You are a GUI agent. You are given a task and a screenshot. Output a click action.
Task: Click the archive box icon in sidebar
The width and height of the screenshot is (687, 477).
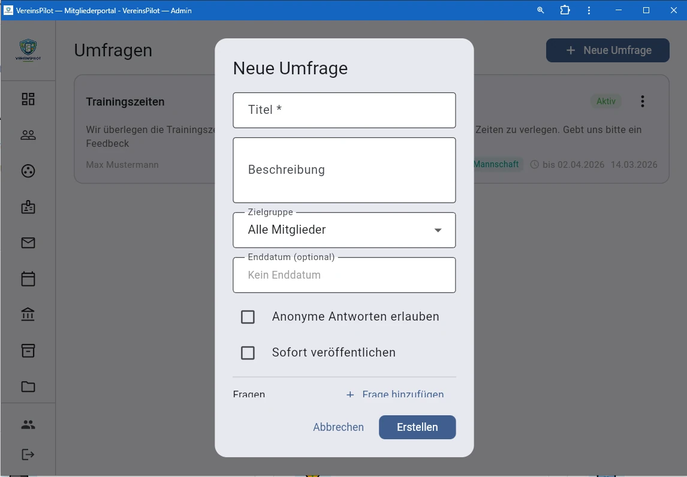(x=28, y=351)
